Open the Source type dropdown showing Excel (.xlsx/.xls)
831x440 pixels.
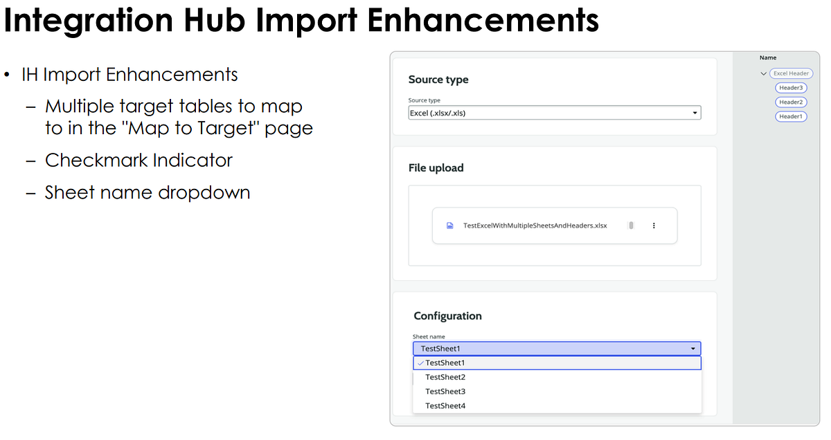coord(554,112)
